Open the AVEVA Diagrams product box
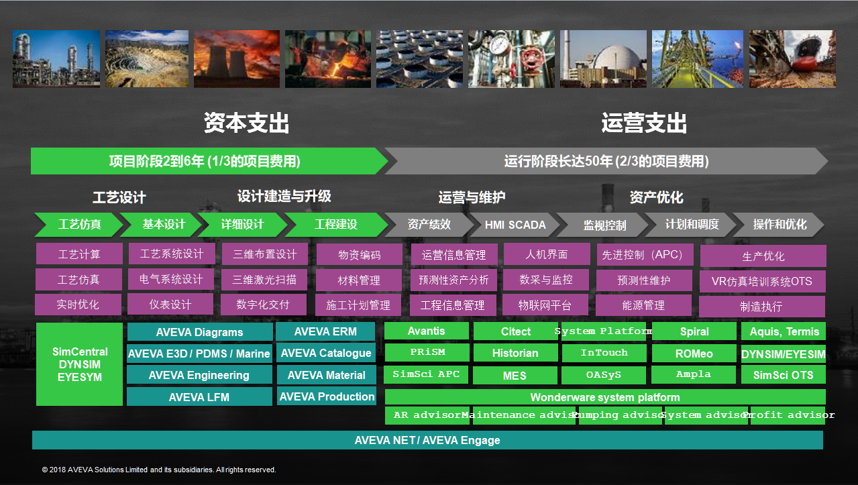858x485 pixels. (x=199, y=332)
